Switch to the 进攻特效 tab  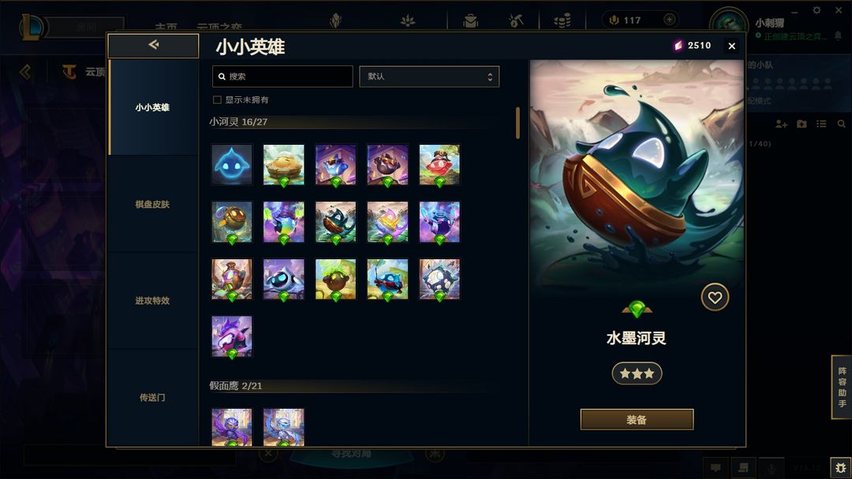tap(153, 300)
